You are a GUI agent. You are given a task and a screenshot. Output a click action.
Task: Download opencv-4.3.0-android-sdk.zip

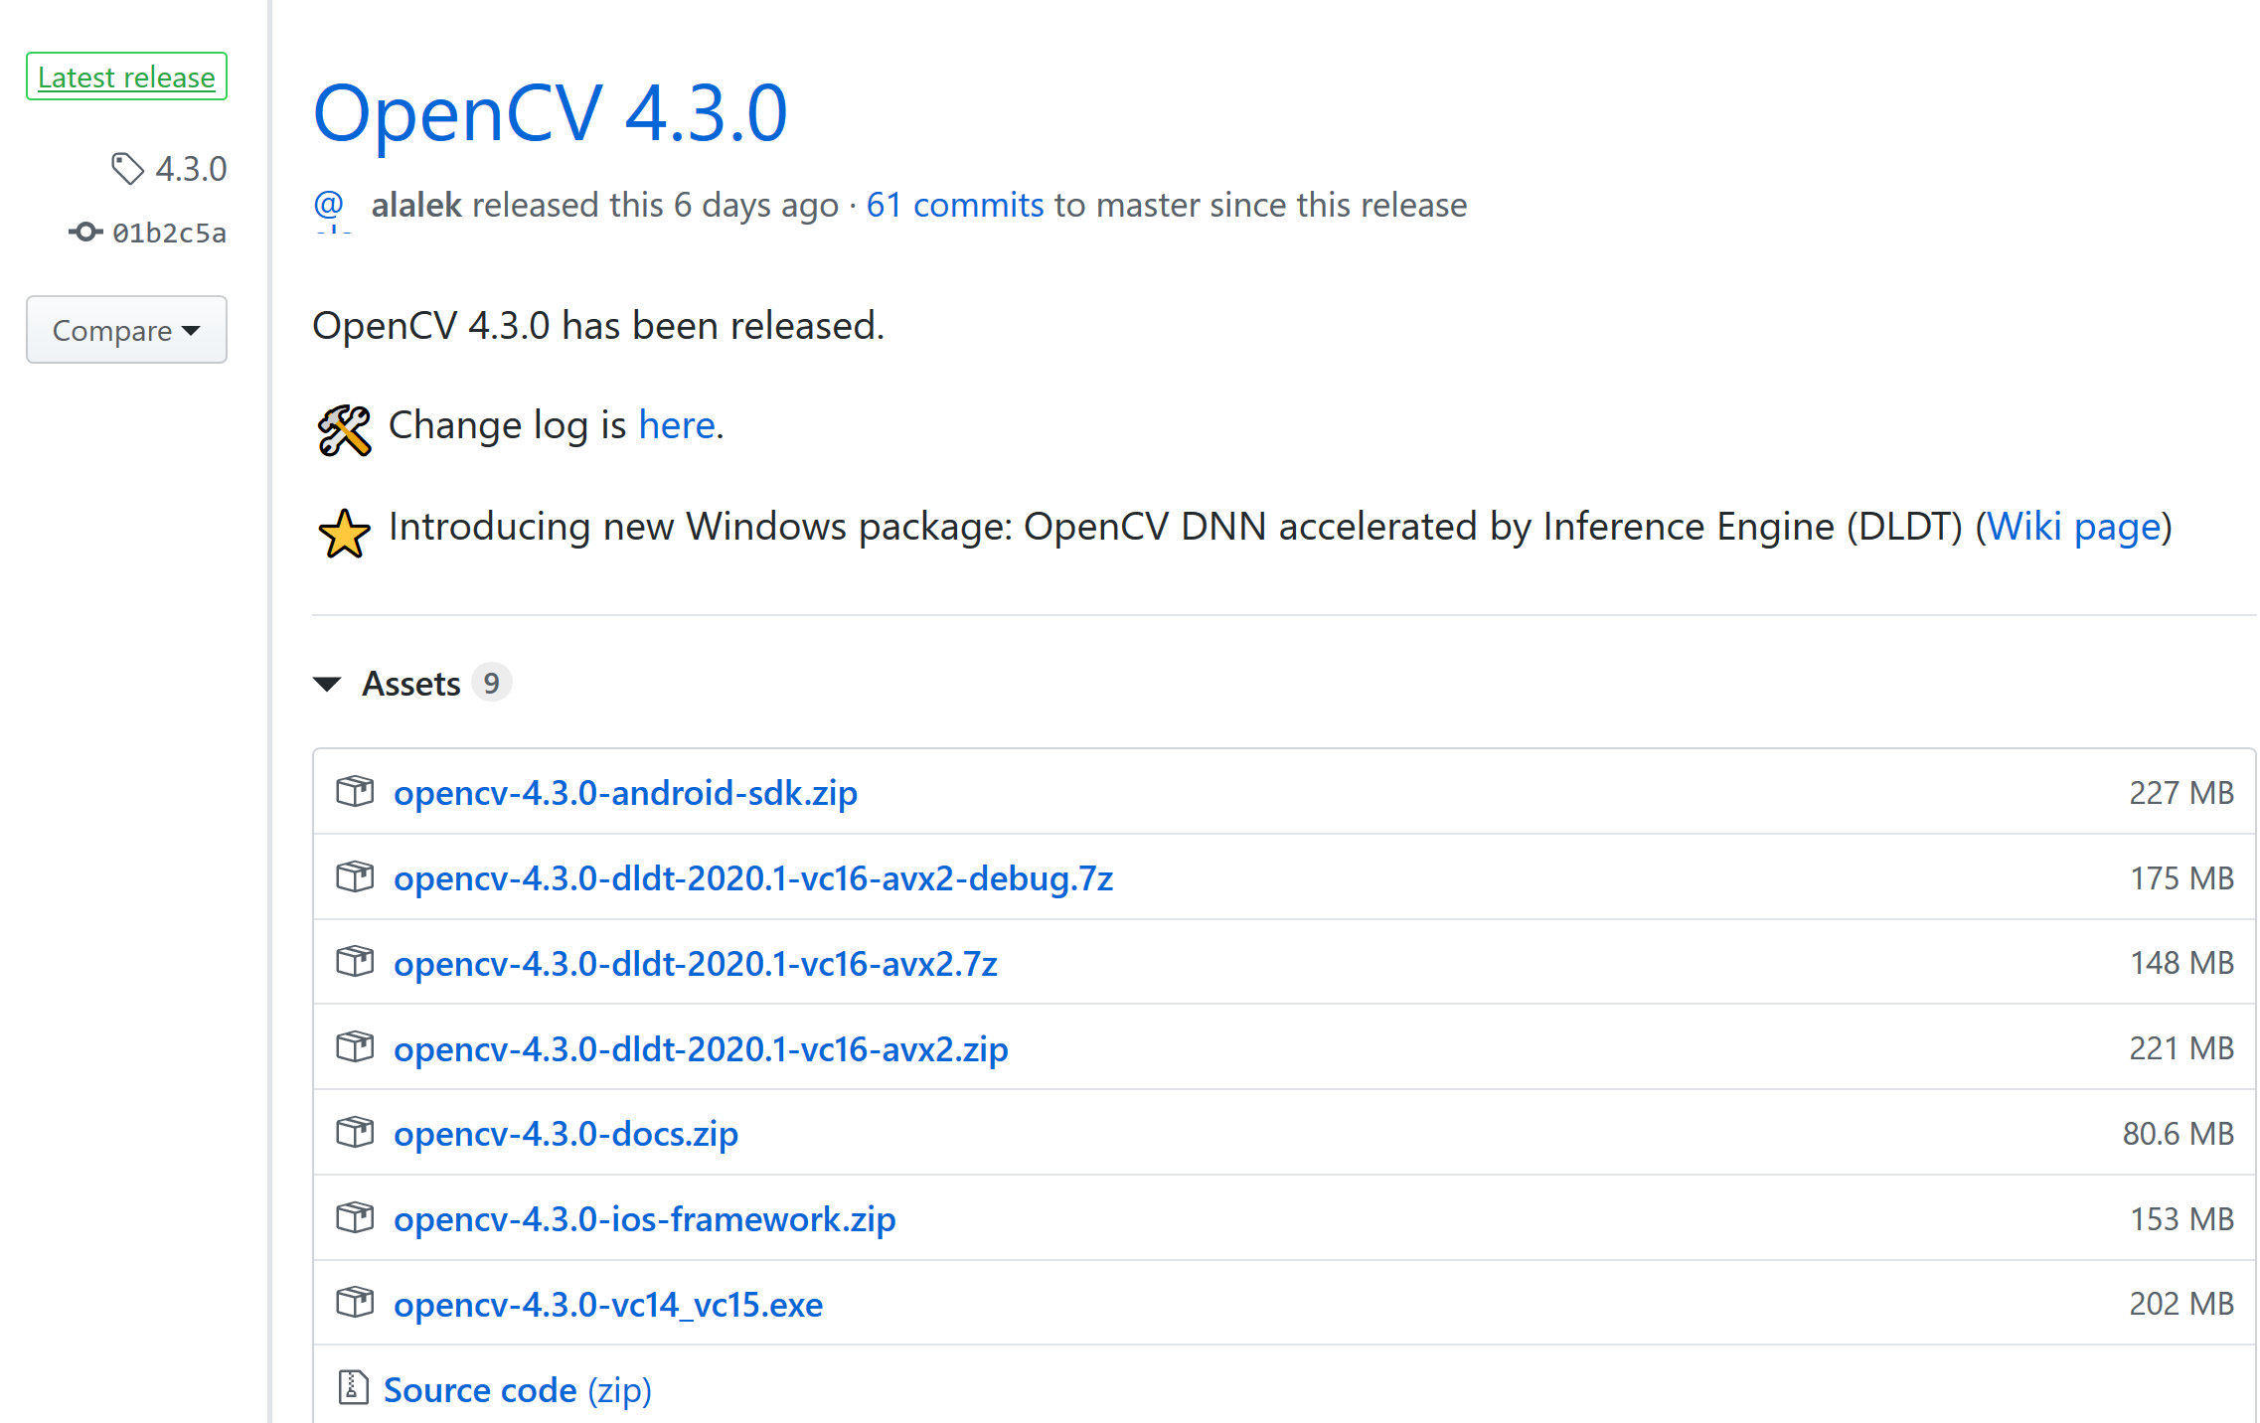pyautogui.click(x=625, y=793)
